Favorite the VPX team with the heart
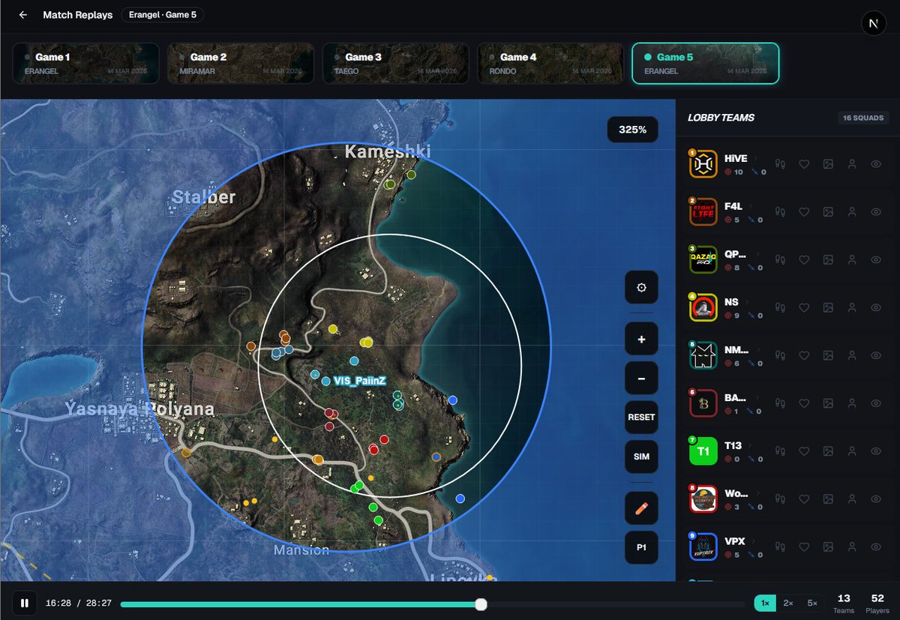The width and height of the screenshot is (900, 620). pyautogui.click(x=804, y=548)
